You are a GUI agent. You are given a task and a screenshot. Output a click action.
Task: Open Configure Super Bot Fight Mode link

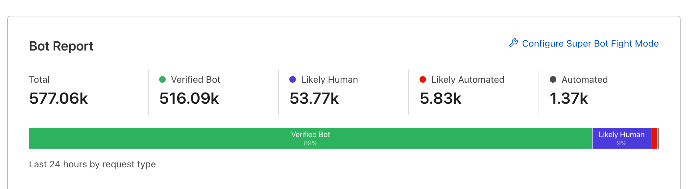click(590, 44)
